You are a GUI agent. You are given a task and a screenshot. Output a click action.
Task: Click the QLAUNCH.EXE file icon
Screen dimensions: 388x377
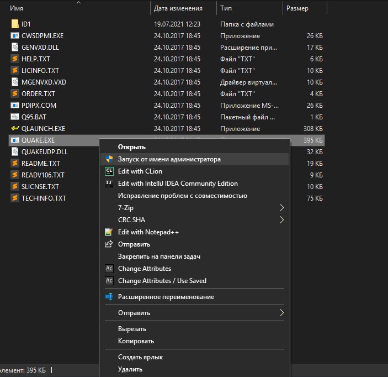coord(15,128)
